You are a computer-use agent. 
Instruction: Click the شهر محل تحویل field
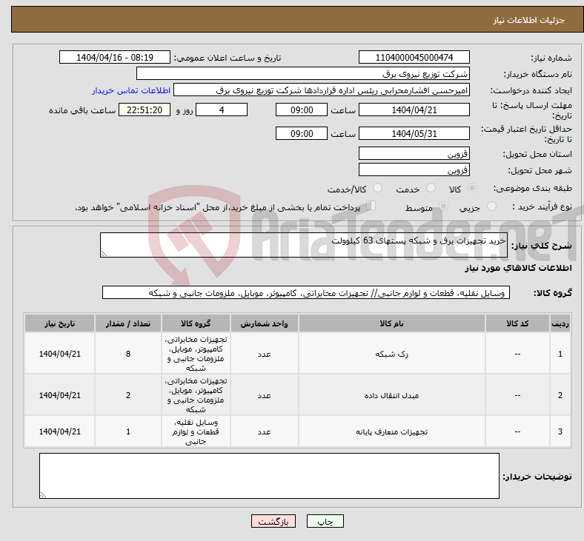(x=414, y=170)
